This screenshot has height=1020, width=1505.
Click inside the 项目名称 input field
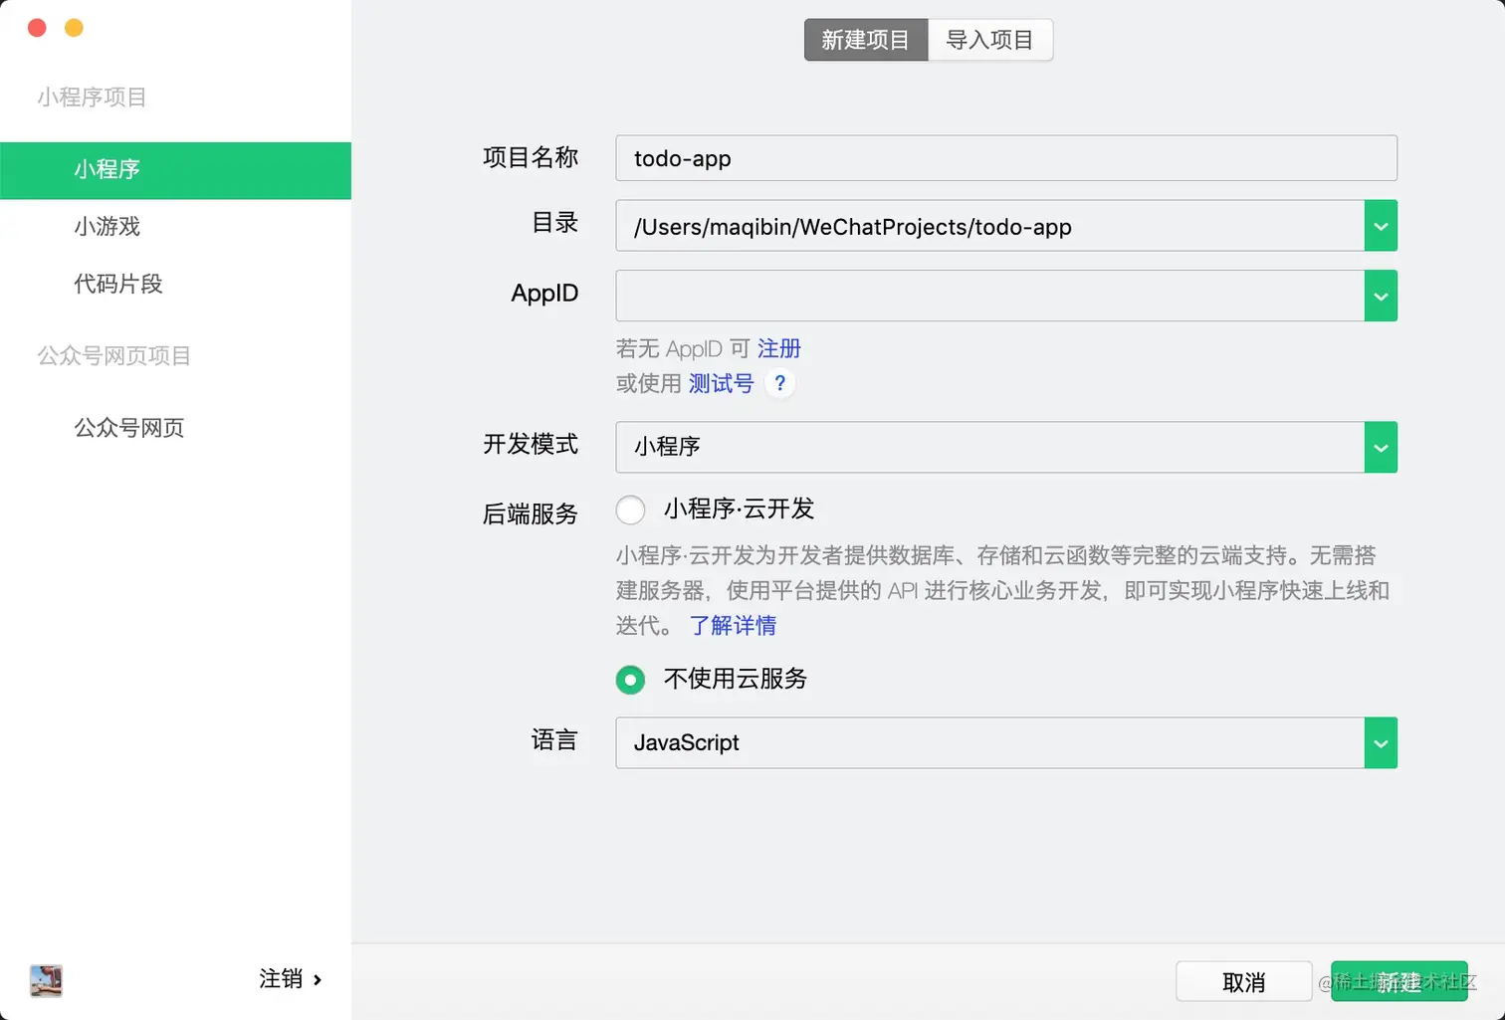pyautogui.click(x=1005, y=158)
